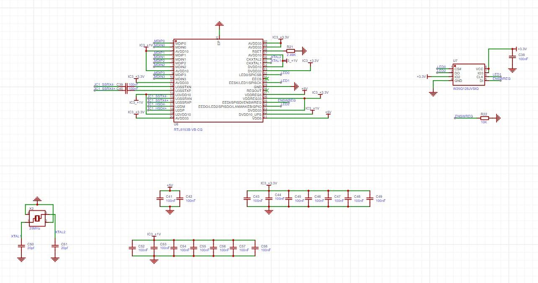Click capacitor C38 symbol

[512, 56]
